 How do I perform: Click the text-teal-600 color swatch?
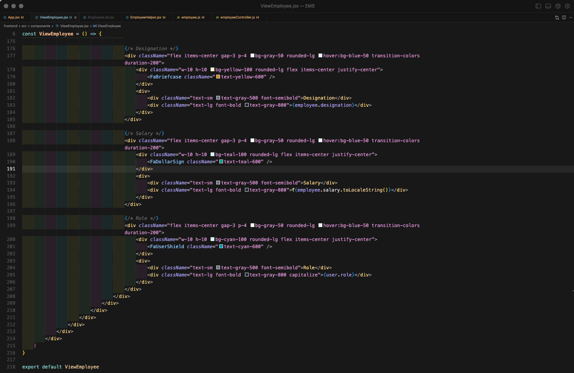221,162
